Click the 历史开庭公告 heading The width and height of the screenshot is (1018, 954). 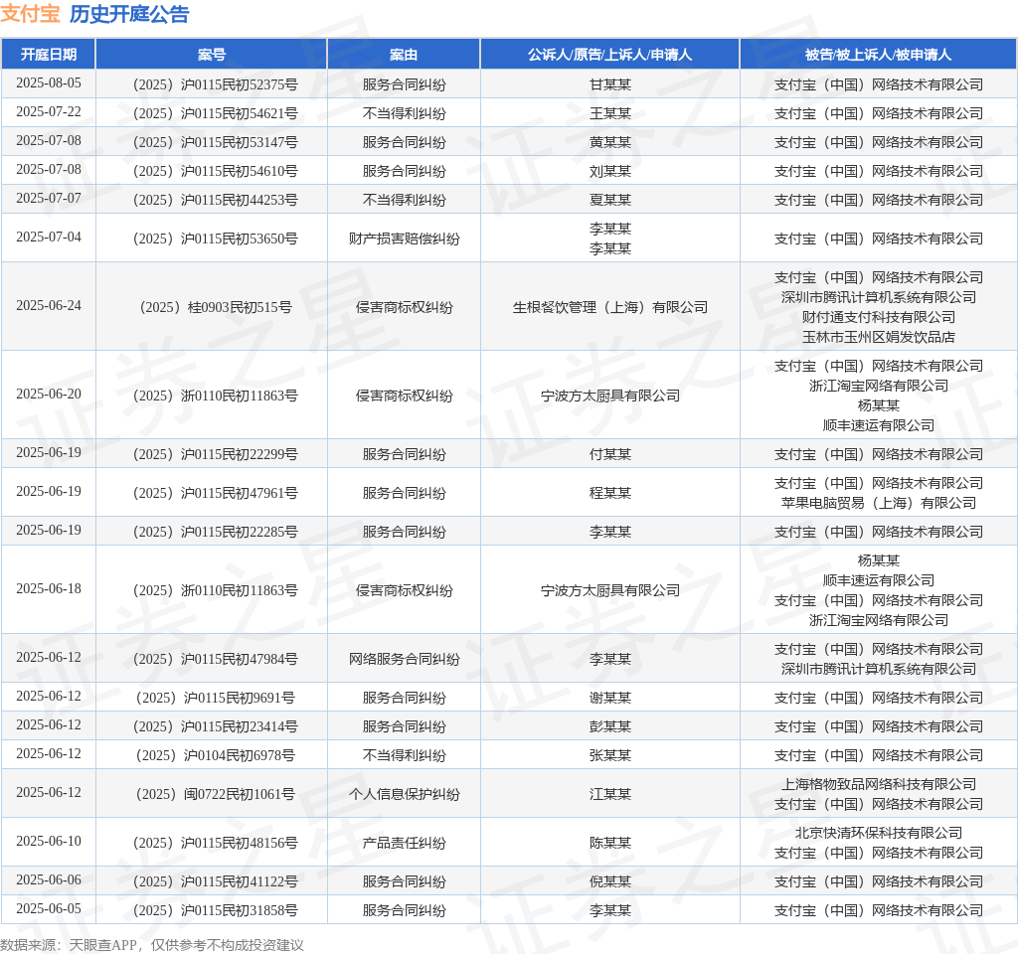point(129,14)
